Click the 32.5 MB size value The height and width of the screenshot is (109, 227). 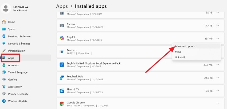208,65
